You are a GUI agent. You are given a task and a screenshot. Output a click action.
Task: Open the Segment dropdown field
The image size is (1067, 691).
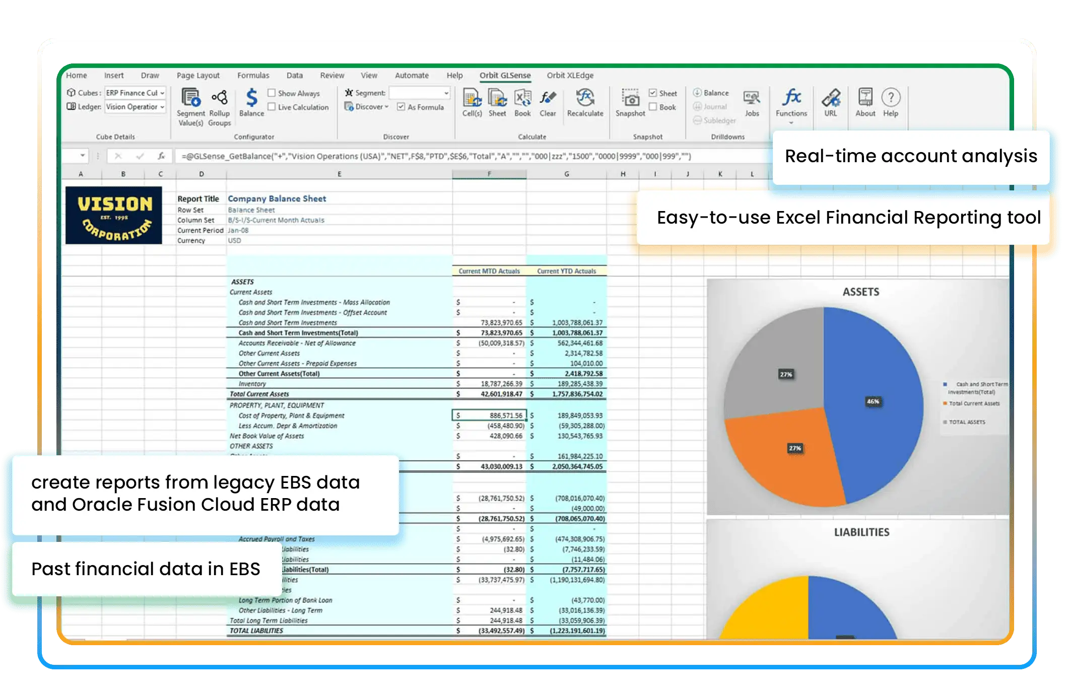click(x=419, y=93)
